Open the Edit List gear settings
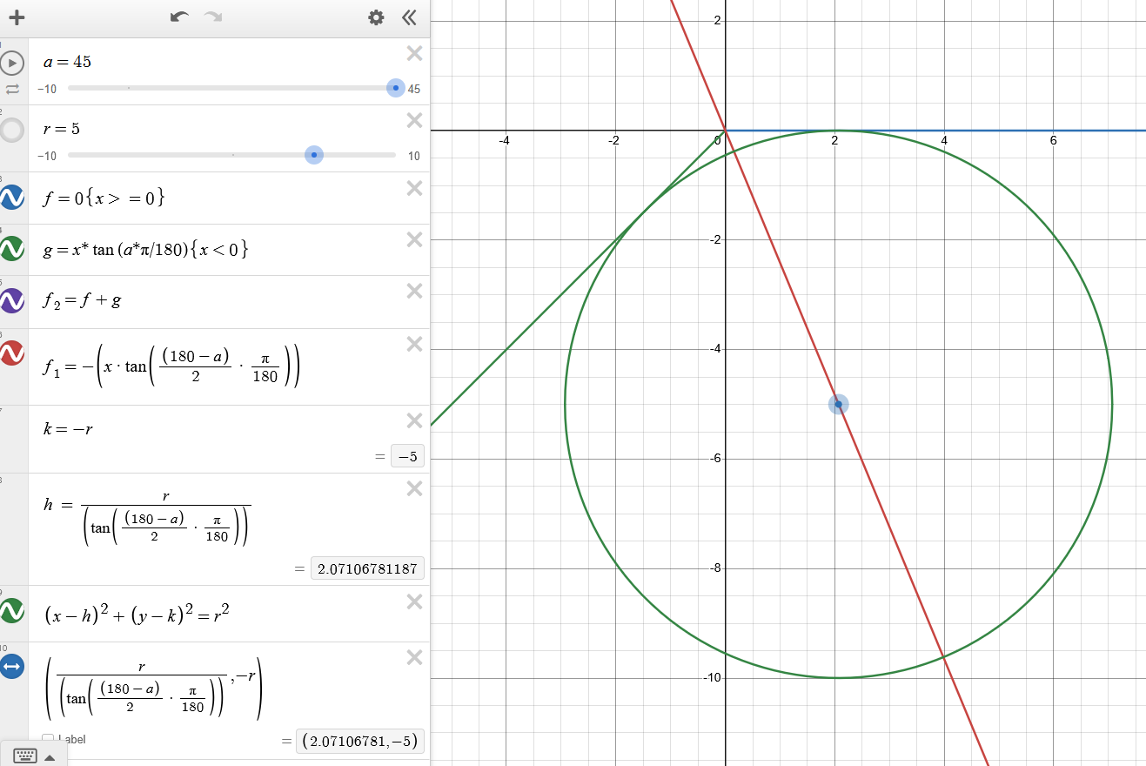The width and height of the screenshot is (1146, 766). pos(376,17)
